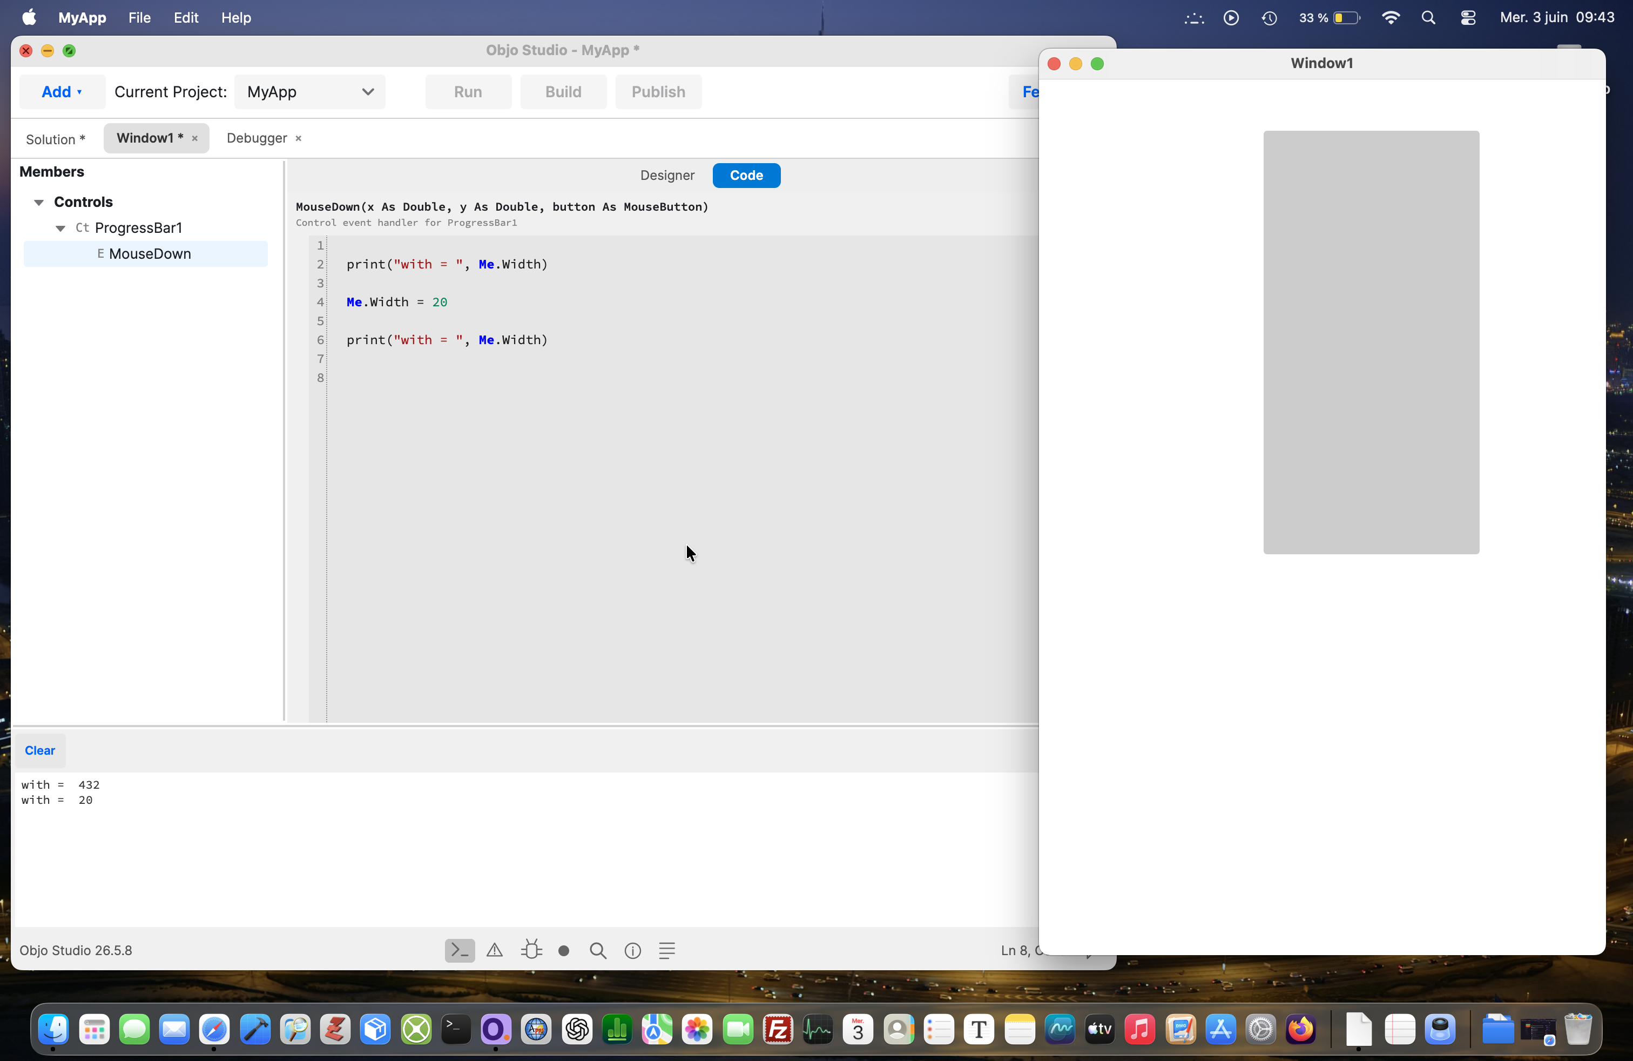Collapse the Controls tree group

coord(39,203)
